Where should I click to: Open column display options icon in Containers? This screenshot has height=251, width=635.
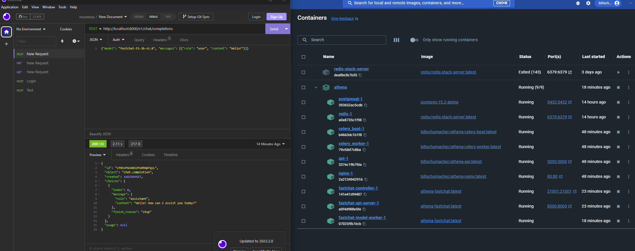(396, 40)
